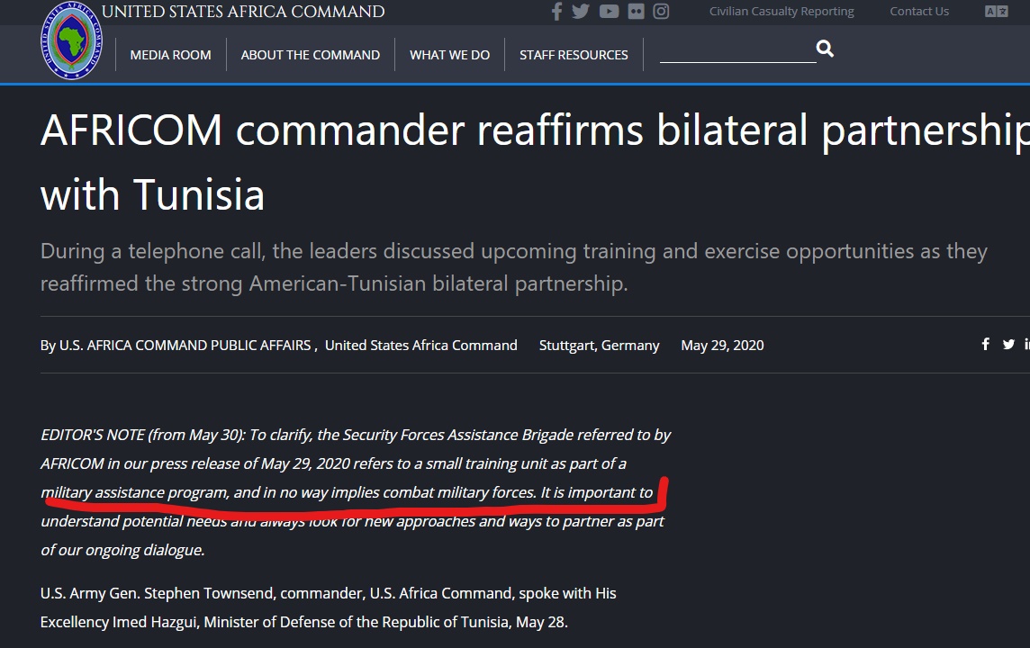Click the UNITED STATES AFRICA COMMAND title
Image resolution: width=1030 pixels, height=648 pixels.
coord(243,12)
